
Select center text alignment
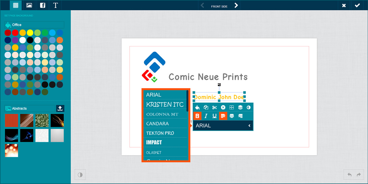click(232, 116)
